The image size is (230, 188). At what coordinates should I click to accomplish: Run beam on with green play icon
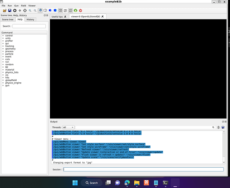75,11
